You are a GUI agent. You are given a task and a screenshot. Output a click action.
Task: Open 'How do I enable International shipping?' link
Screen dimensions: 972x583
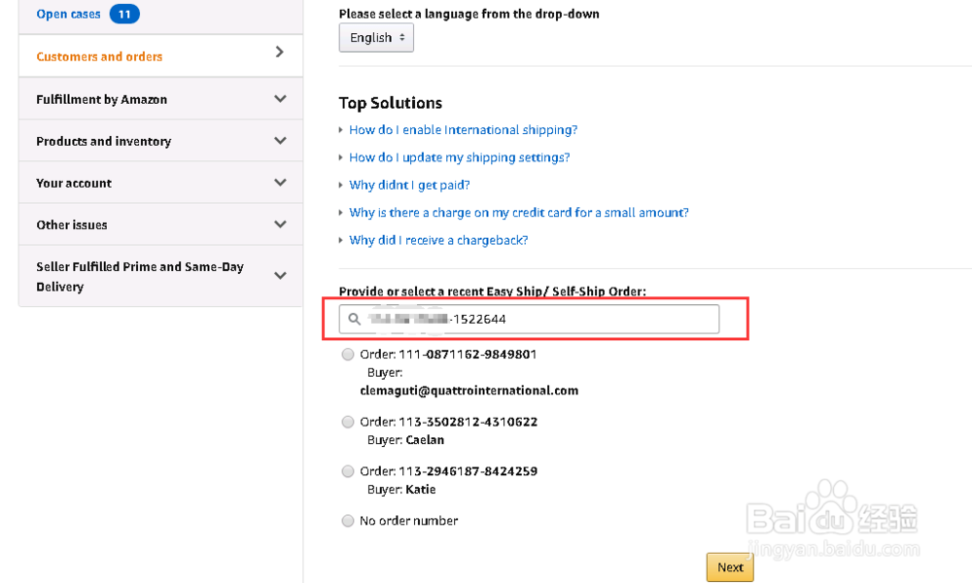pos(463,130)
